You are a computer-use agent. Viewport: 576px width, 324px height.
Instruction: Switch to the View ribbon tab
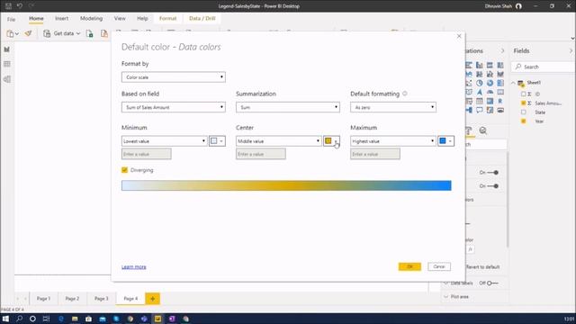pos(120,18)
